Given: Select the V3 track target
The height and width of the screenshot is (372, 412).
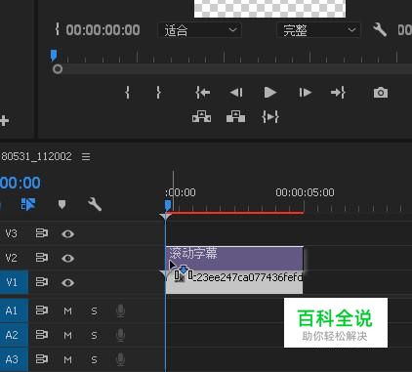Looking at the screenshot, I should coord(12,233).
